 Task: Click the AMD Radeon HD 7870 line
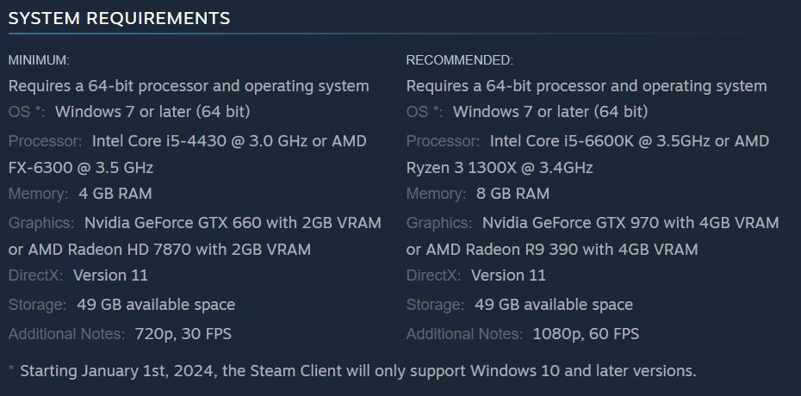(159, 250)
